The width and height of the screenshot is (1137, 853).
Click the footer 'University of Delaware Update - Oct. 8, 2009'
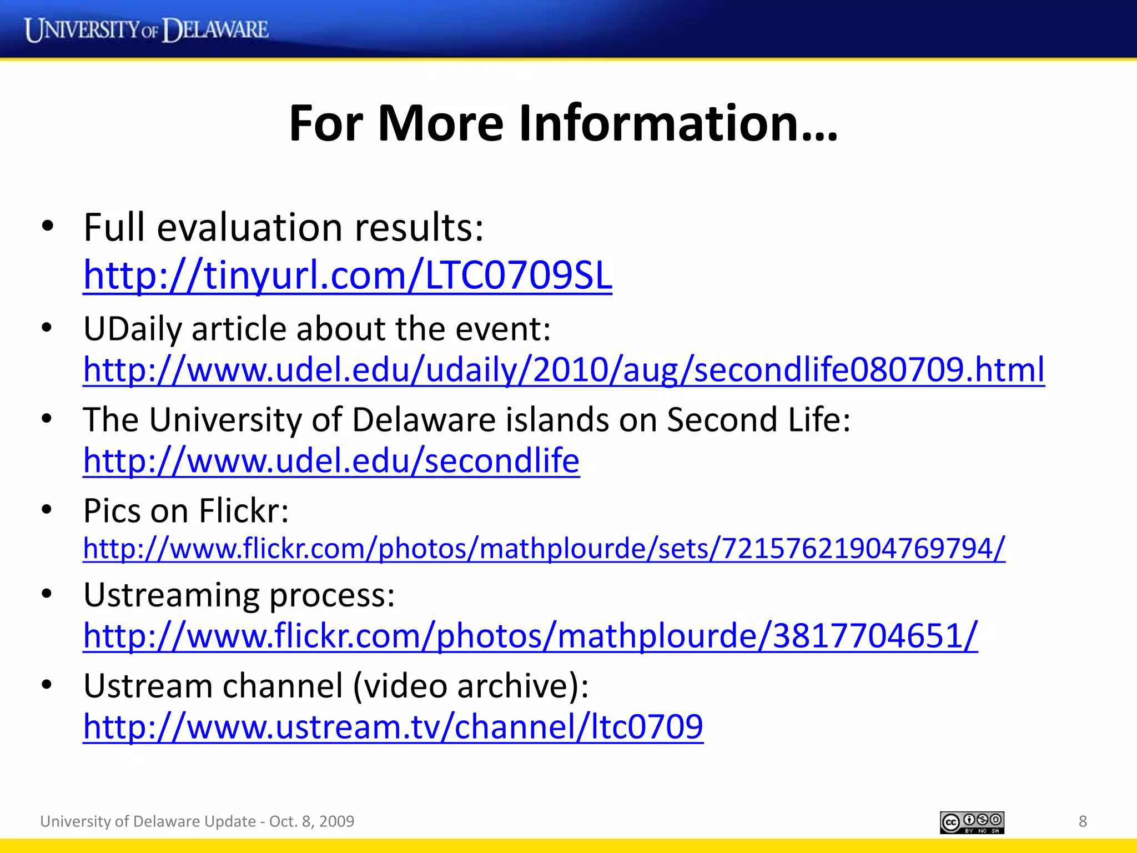coord(197,821)
